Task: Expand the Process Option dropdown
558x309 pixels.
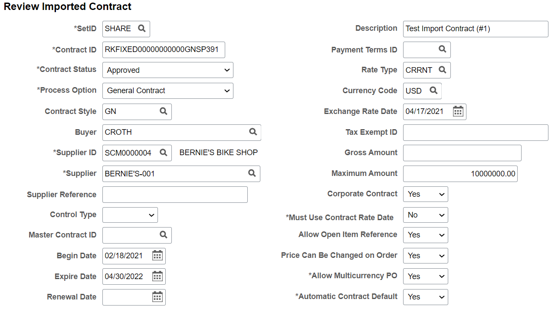Action: (167, 91)
